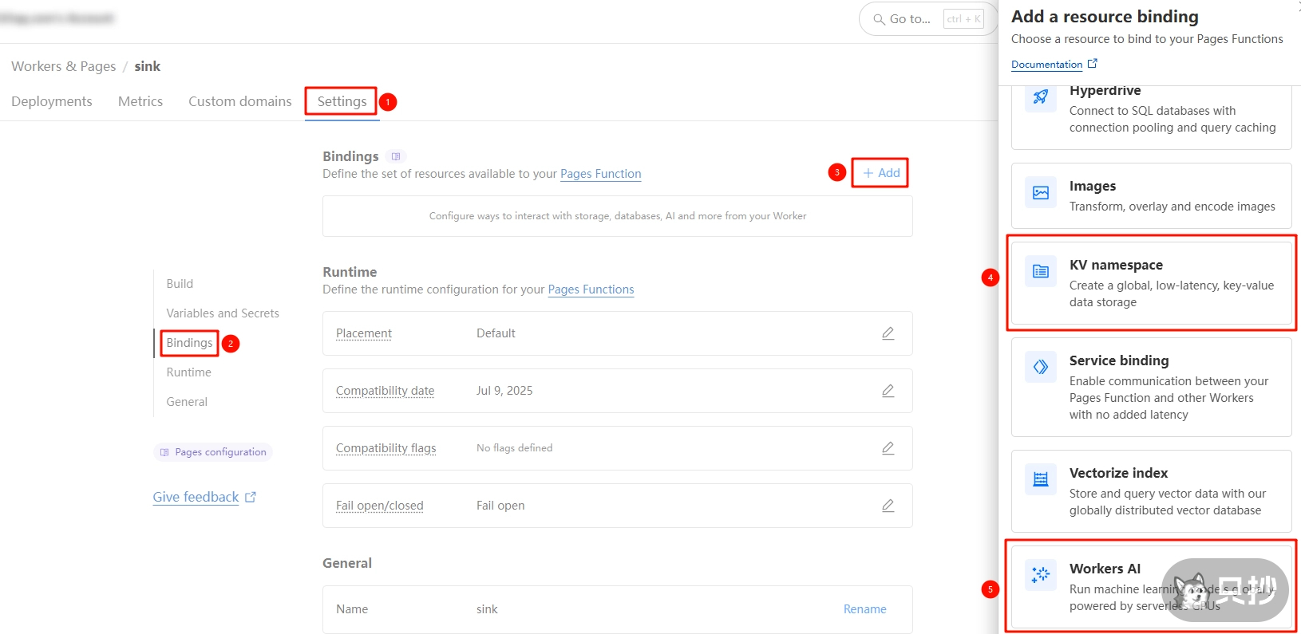Select Bindings in settings sidebar

189,343
